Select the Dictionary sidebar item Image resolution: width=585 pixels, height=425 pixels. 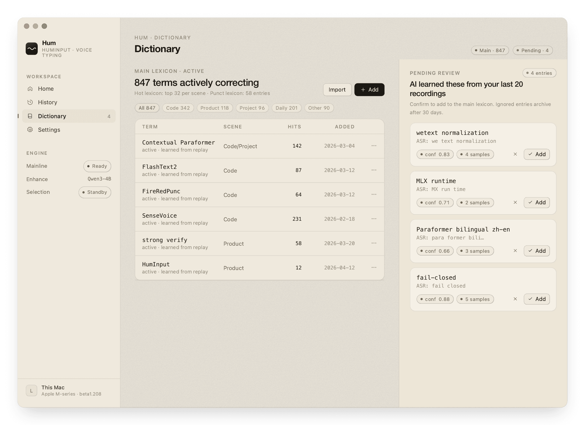[69, 116]
